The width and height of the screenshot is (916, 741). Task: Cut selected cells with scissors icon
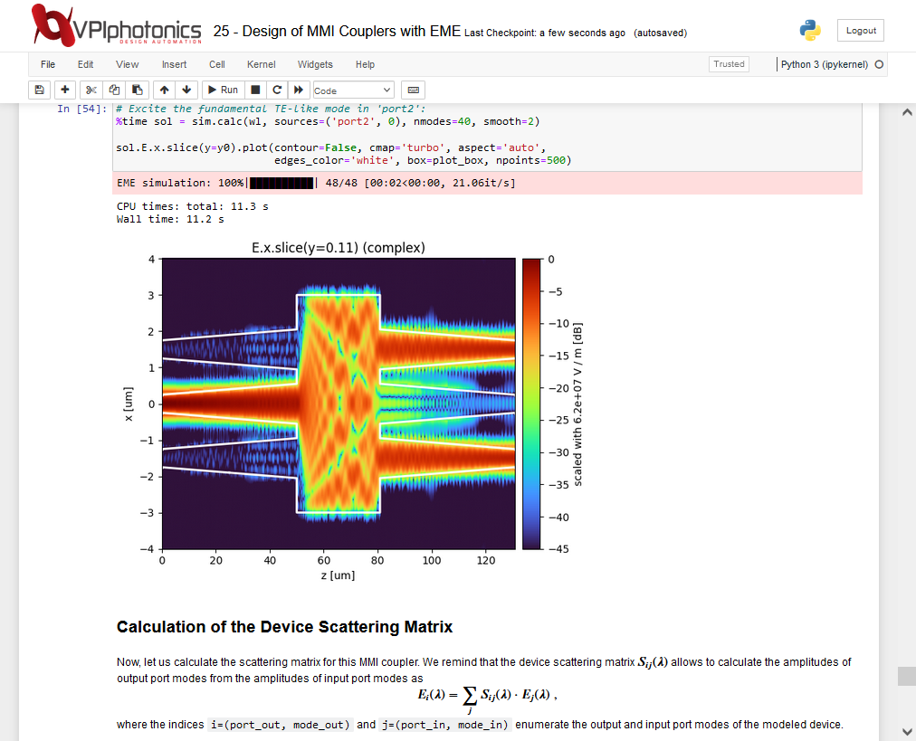click(91, 90)
